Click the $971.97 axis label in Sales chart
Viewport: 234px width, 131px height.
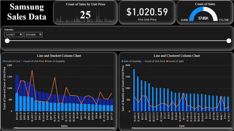click(112, 116)
